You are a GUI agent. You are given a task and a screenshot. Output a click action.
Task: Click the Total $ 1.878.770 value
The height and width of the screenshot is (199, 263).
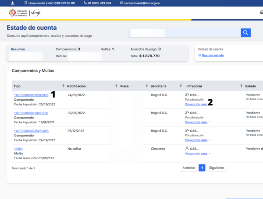click(145, 56)
